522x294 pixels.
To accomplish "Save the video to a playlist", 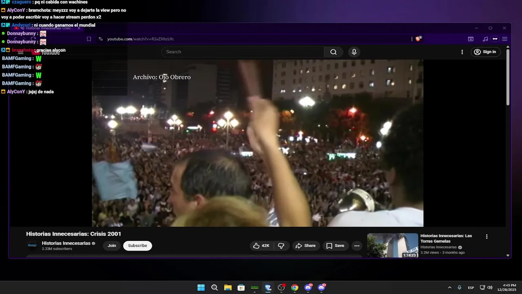I will click(335, 245).
